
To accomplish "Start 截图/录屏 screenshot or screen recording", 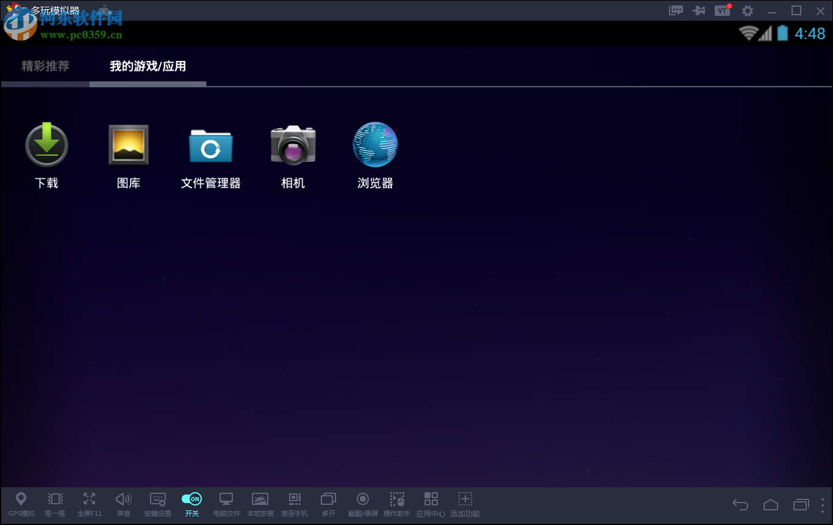I will click(362, 504).
